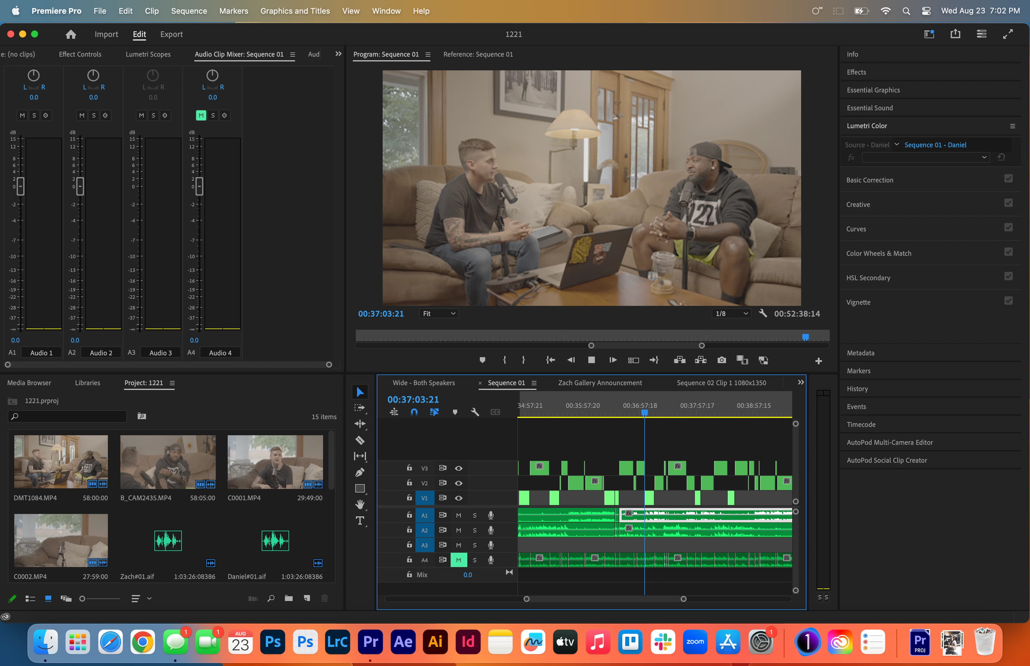
Task: Select the Pen tool in toolbar
Action: [360, 472]
